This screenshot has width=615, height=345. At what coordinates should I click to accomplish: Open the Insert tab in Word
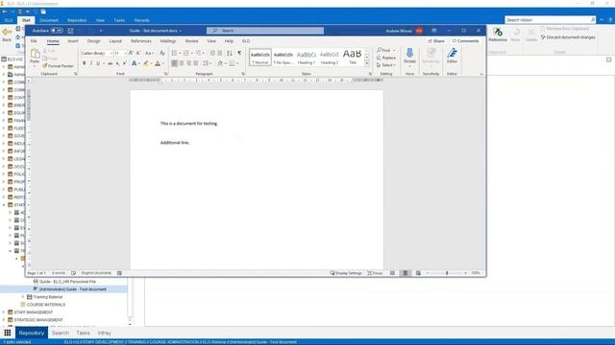coord(73,41)
